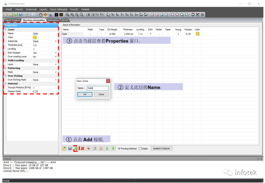Click the 3D box icon left of the color palette icon
This screenshot has height=183, width=265.
click(x=193, y=15)
